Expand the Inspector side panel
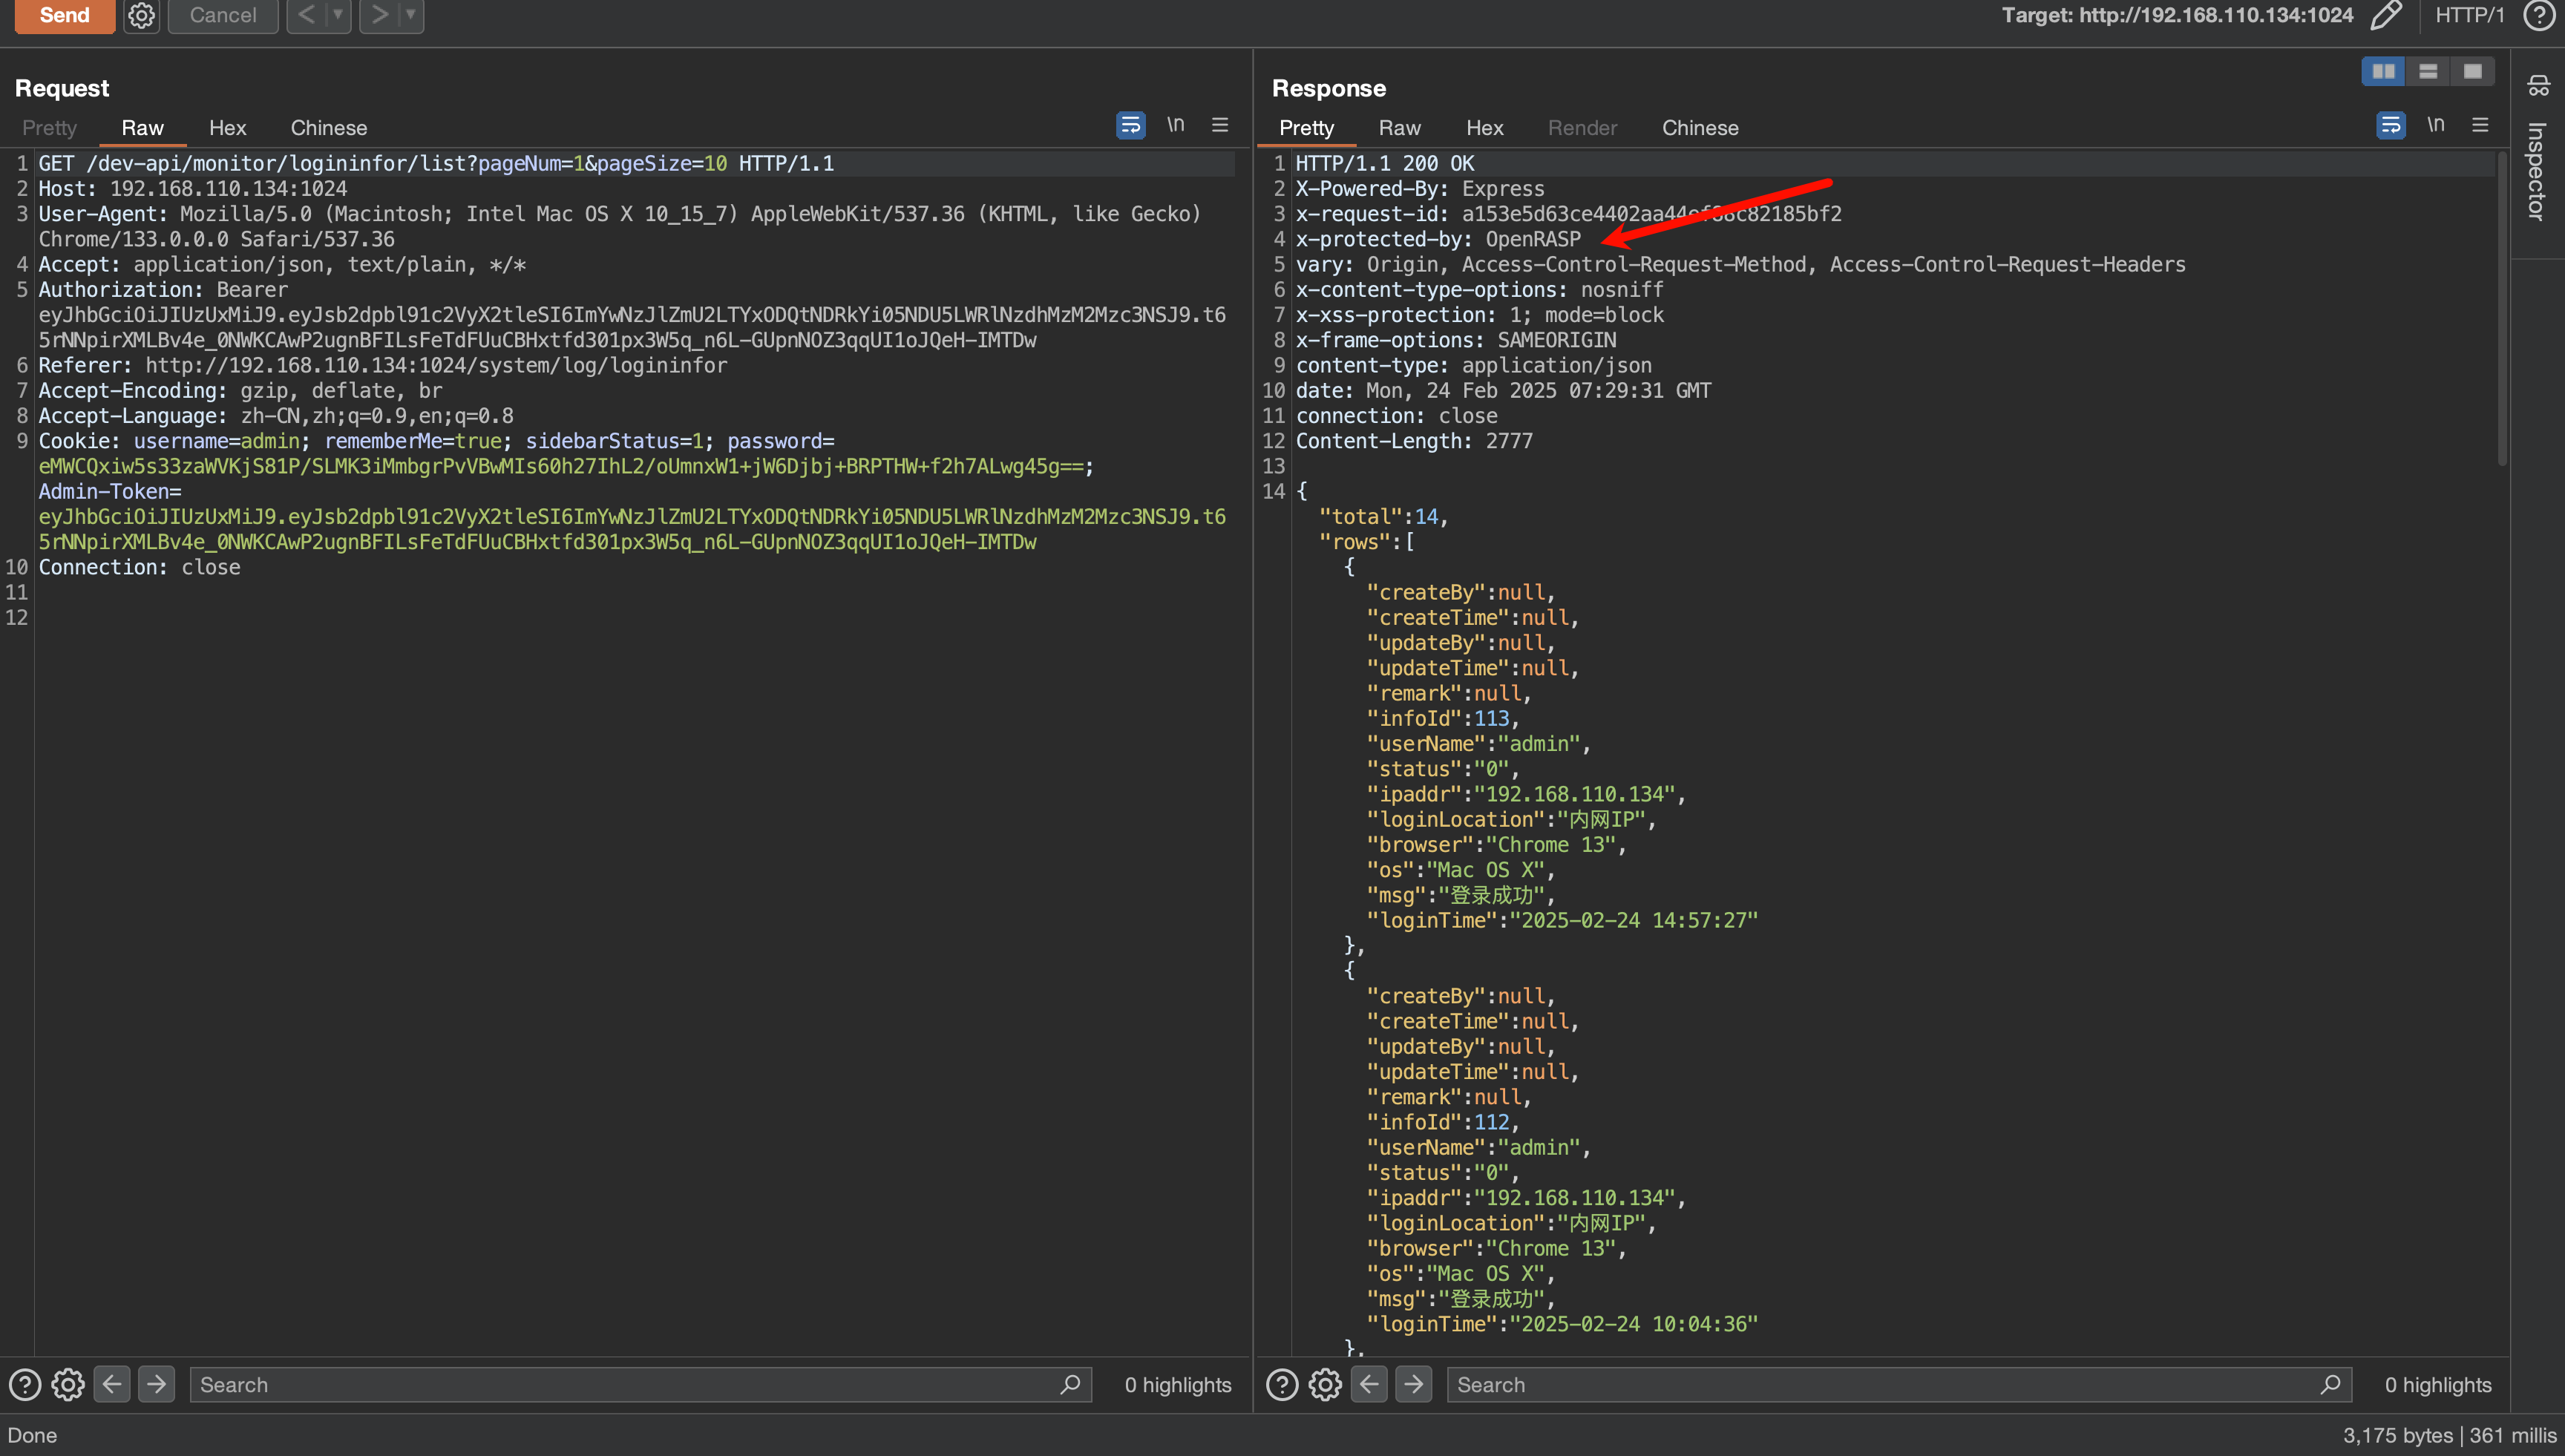This screenshot has height=1456, width=2565. 2537,172
